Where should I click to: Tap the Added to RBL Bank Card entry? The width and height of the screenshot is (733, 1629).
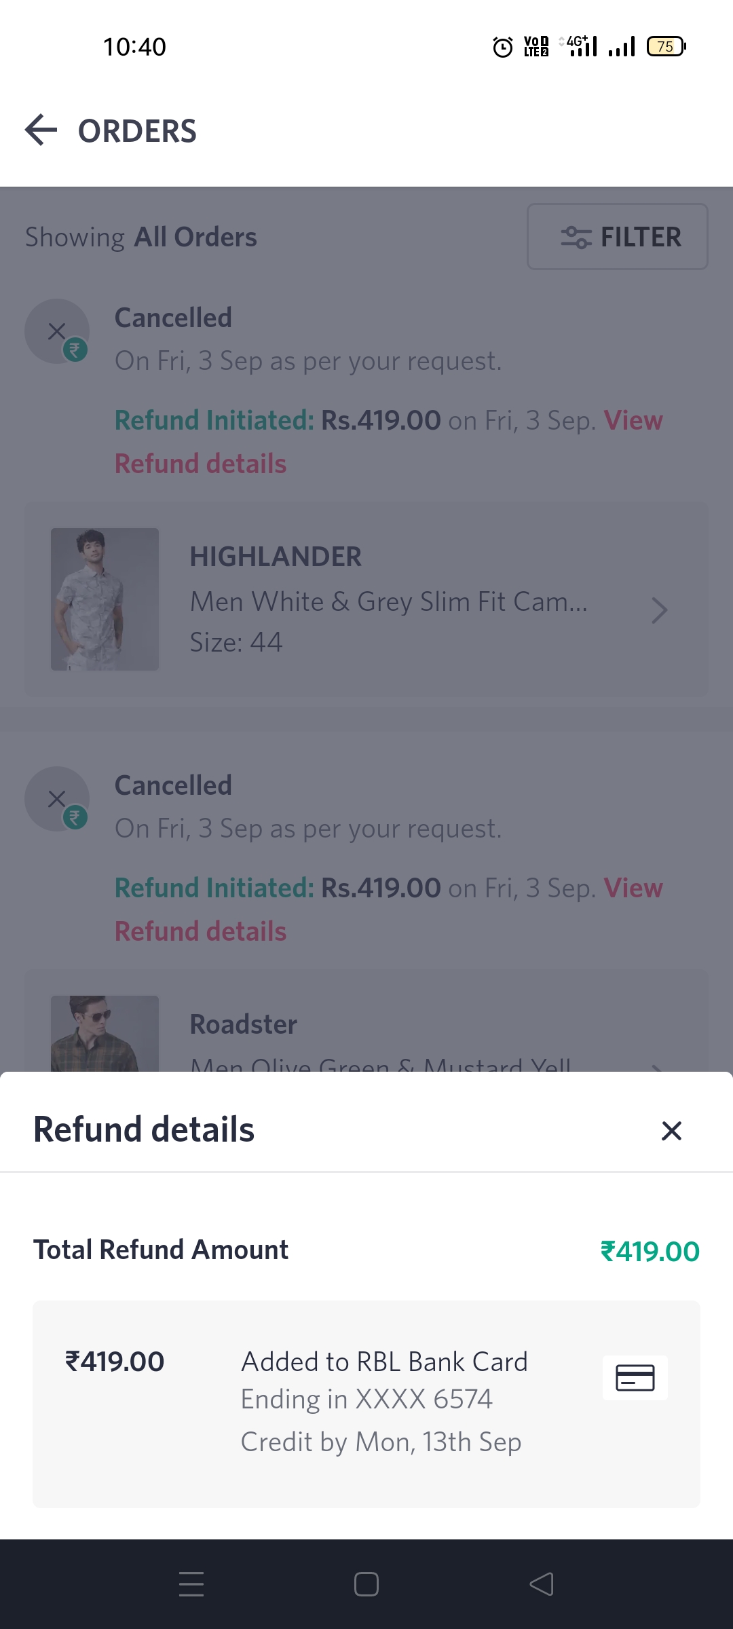384,1362
